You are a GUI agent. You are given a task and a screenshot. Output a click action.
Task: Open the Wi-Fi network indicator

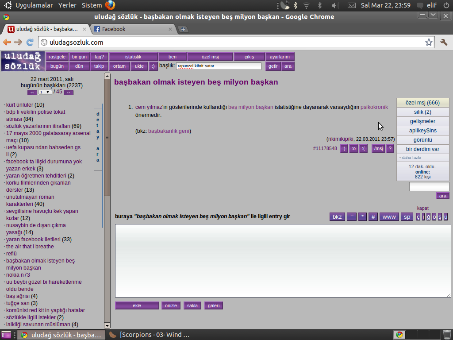306,5
